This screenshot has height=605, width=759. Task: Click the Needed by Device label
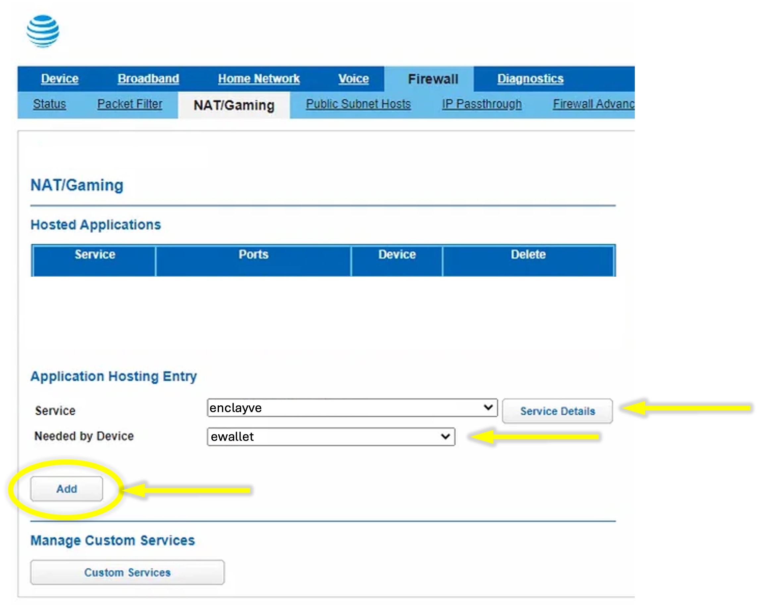point(84,436)
